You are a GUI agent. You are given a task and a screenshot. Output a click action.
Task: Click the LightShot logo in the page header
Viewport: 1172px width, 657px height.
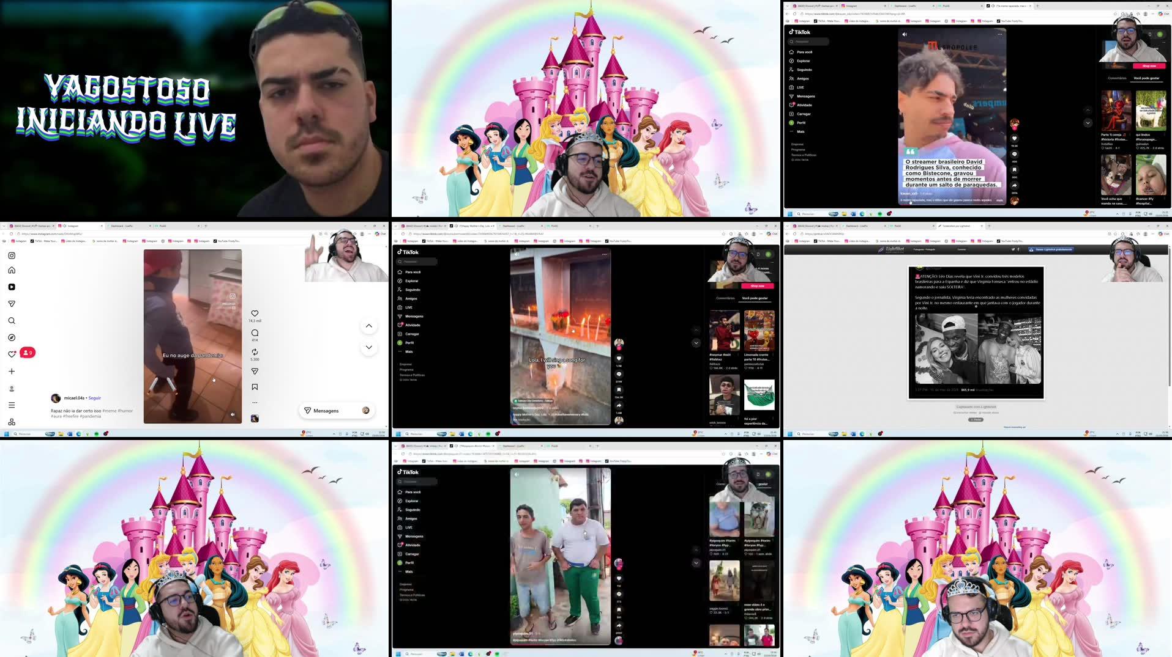point(891,249)
